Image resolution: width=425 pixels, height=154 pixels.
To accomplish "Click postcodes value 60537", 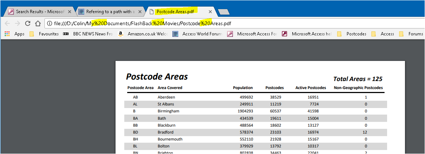I will coord(276,111).
